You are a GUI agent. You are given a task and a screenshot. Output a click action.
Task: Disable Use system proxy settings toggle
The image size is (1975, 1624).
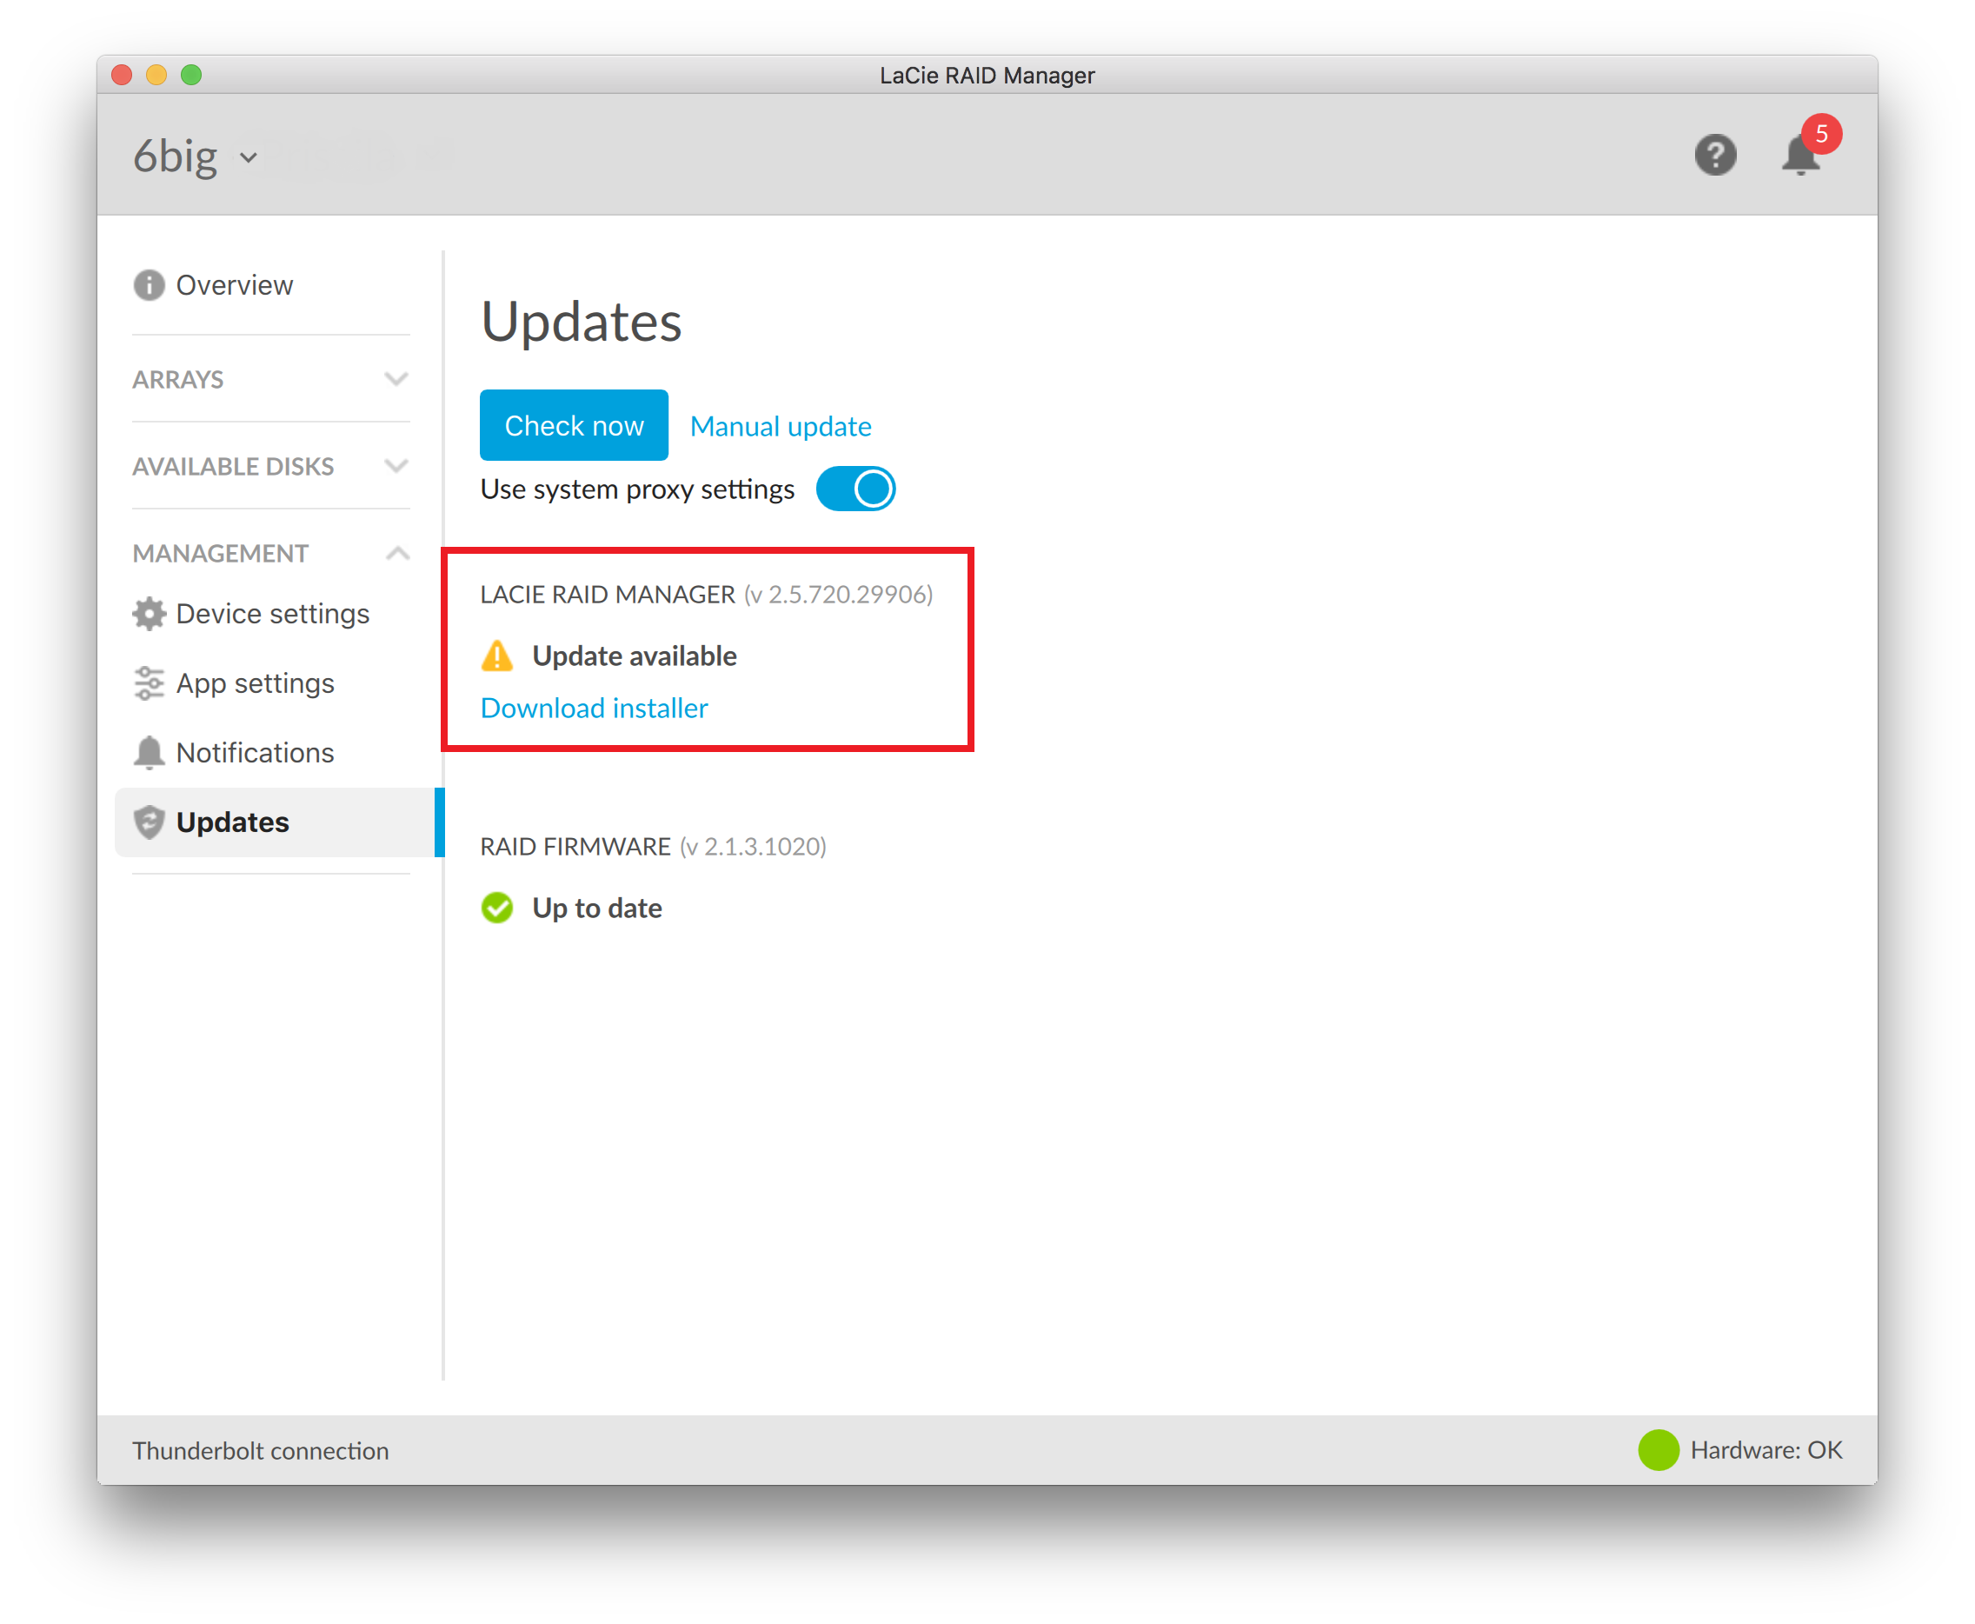(855, 489)
